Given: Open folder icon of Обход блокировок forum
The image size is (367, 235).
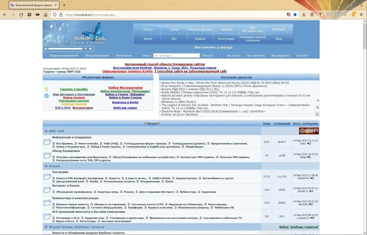Looking at the screenshot, I should tap(47, 156).
